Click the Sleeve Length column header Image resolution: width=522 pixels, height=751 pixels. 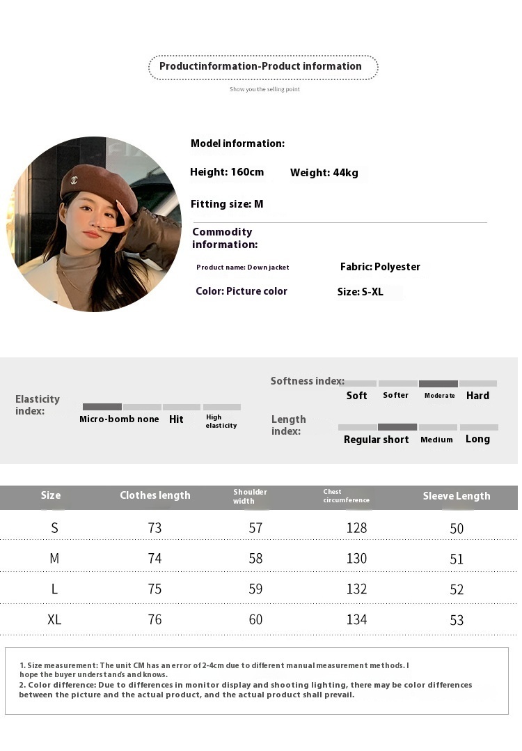pos(457,496)
